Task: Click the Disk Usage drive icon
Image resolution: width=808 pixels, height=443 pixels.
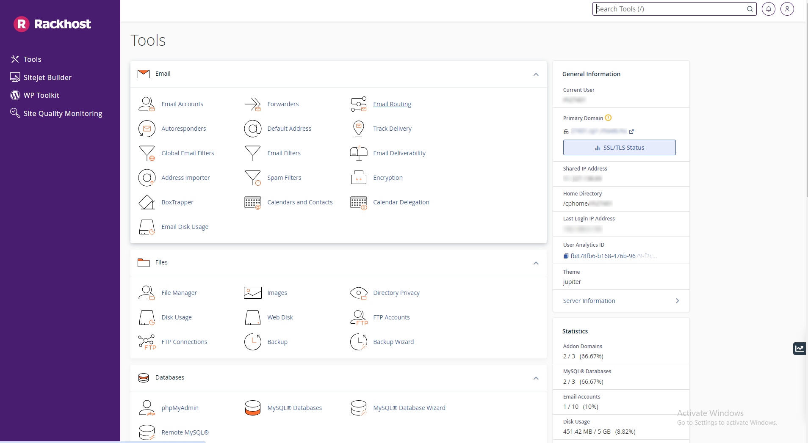Action: pos(147,317)
